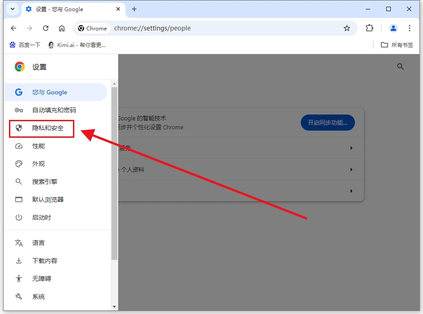The height and width of the screenshot is (314, 423).
Task: Click the Chrome logo beside 设置
Action: (19, 67)
